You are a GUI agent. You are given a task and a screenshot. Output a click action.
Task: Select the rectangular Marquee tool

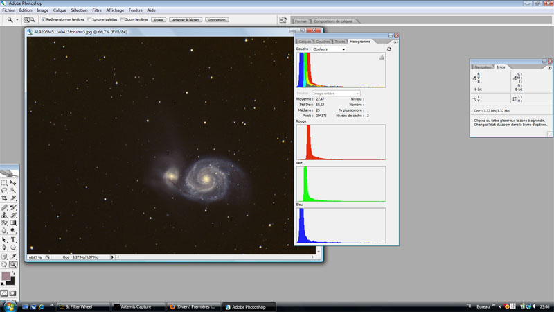click(x=5, y=183)
